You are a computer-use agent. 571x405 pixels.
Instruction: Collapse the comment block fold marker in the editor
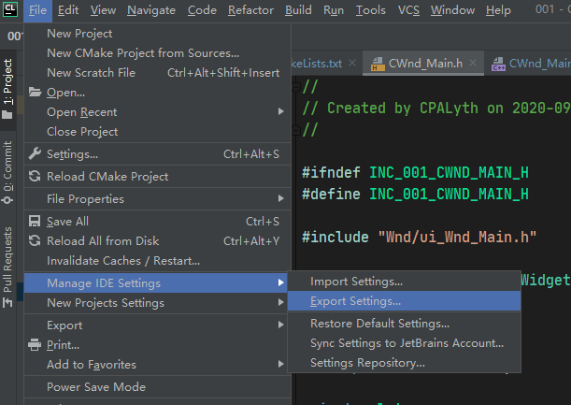295,87
